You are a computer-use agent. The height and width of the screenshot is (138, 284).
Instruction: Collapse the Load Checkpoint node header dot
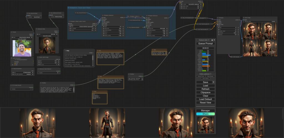(x=12, y=58)
